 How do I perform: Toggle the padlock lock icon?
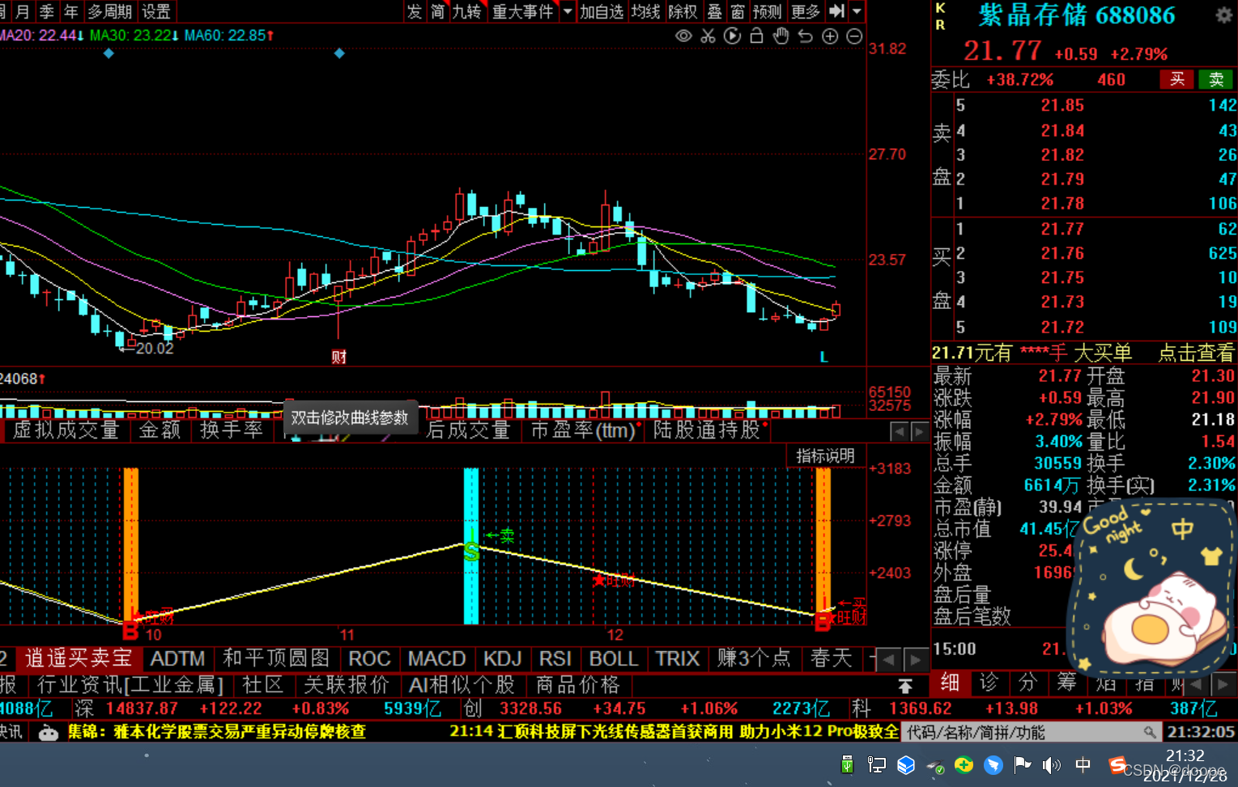[757, 36]
